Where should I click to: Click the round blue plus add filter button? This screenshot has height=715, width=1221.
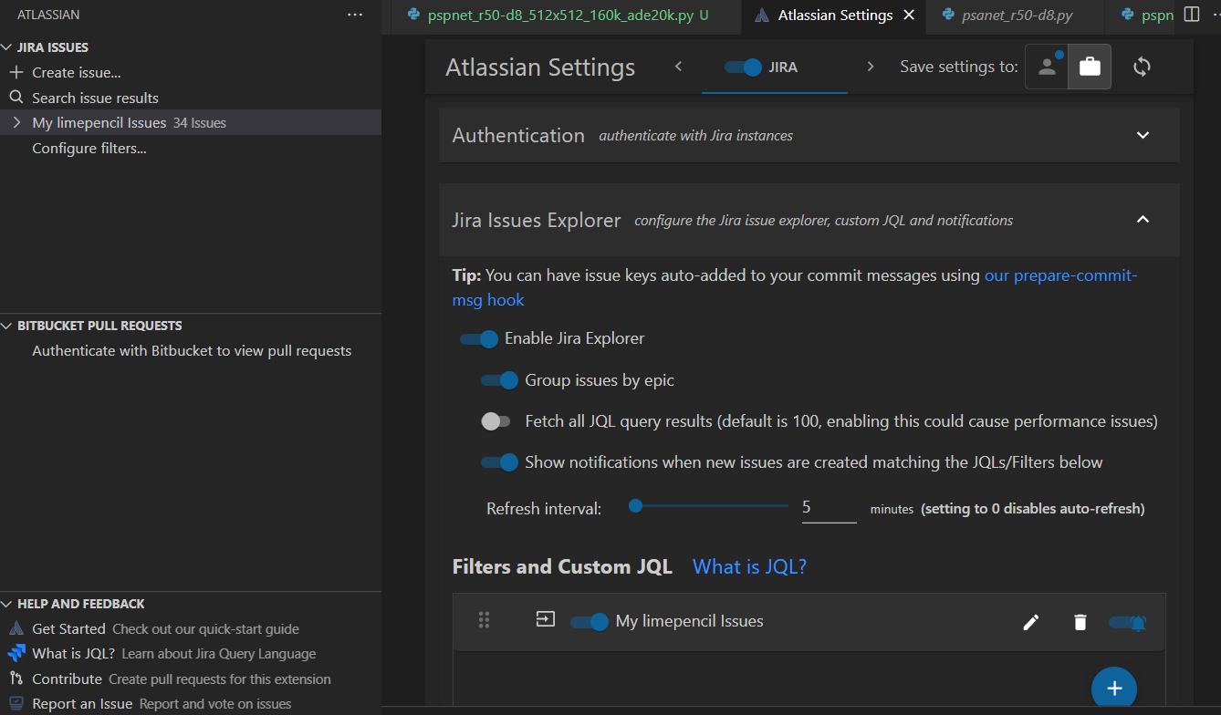pyautogui.click(x=1114, y=689)
